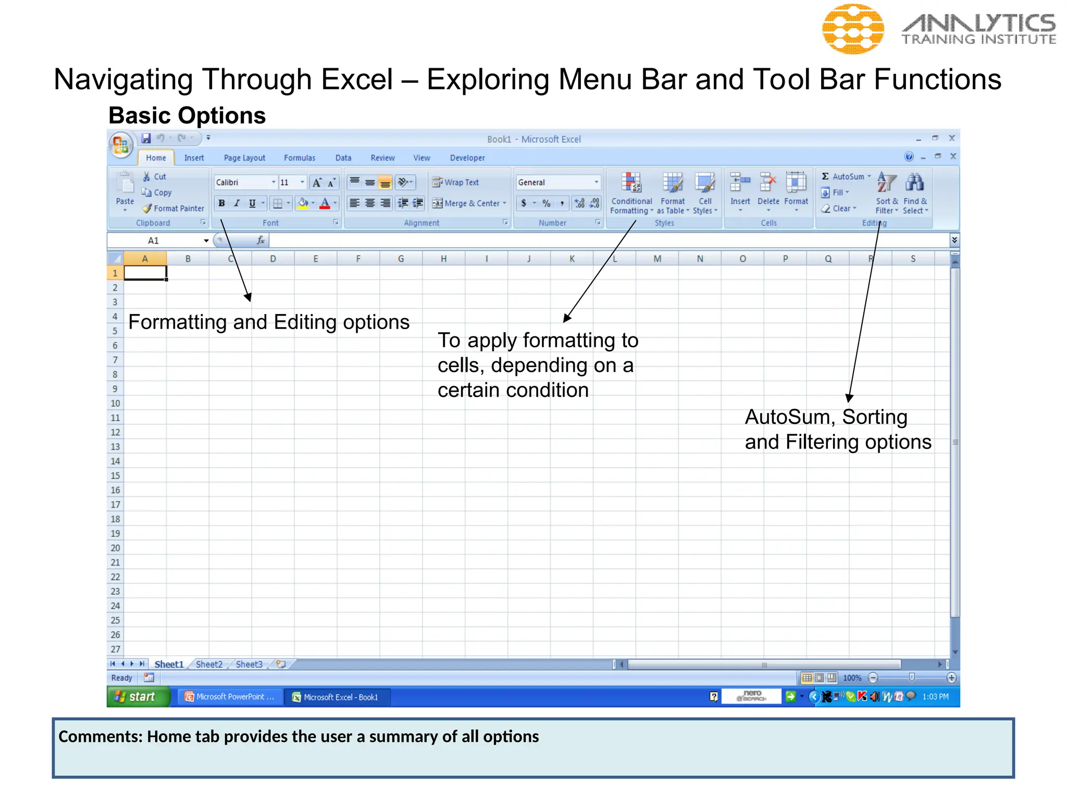Decrease font size with Shrink Font
Viewport: 1067px width, 800px height.
pyautogui.click(x=331, y=182)
